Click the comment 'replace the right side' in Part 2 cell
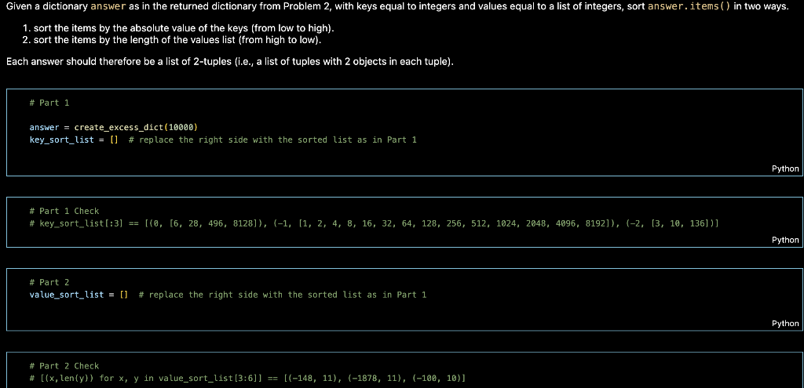804x388 pixels. tap(283, 294)
